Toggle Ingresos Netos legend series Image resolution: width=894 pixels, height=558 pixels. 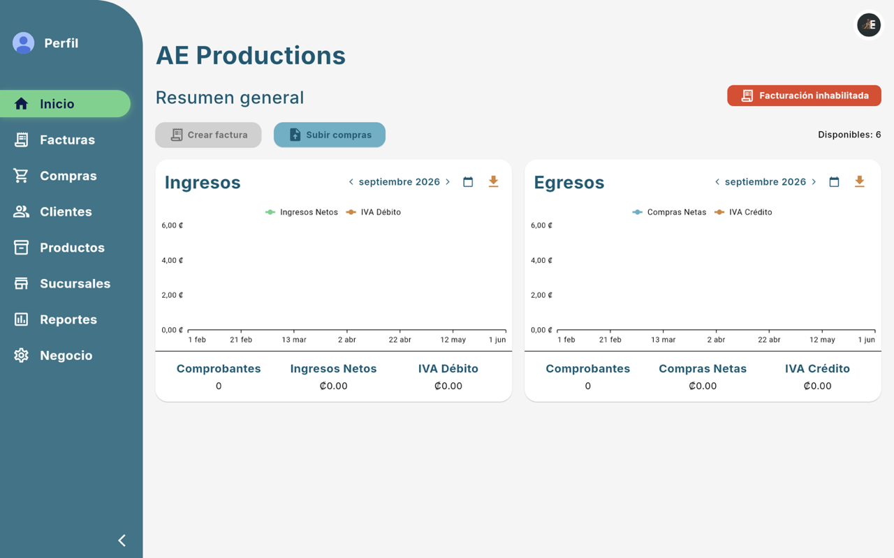coord(302,212)
